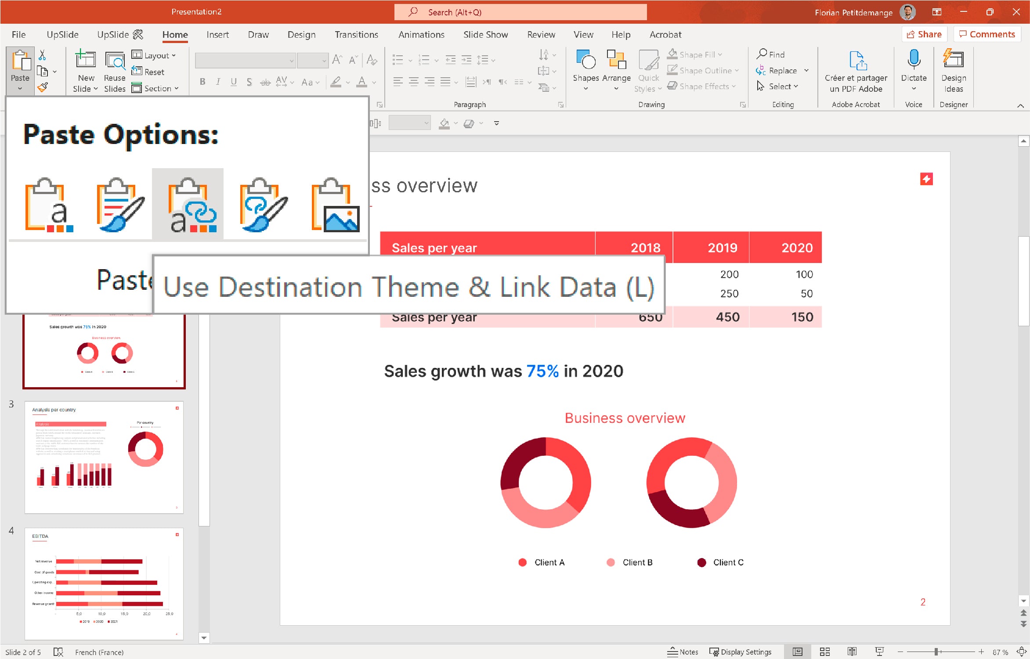This screenshot has height=659, width=1030.
Task: Choose the Keep Source Formatting paste option
Action: pyautogui.click(x=119, y=204)
